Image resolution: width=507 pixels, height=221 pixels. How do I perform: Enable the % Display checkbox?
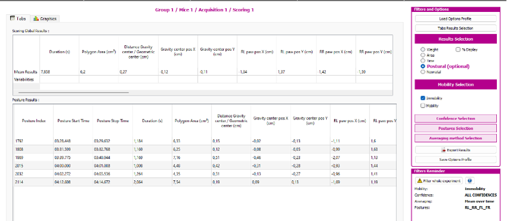point(458,50)
